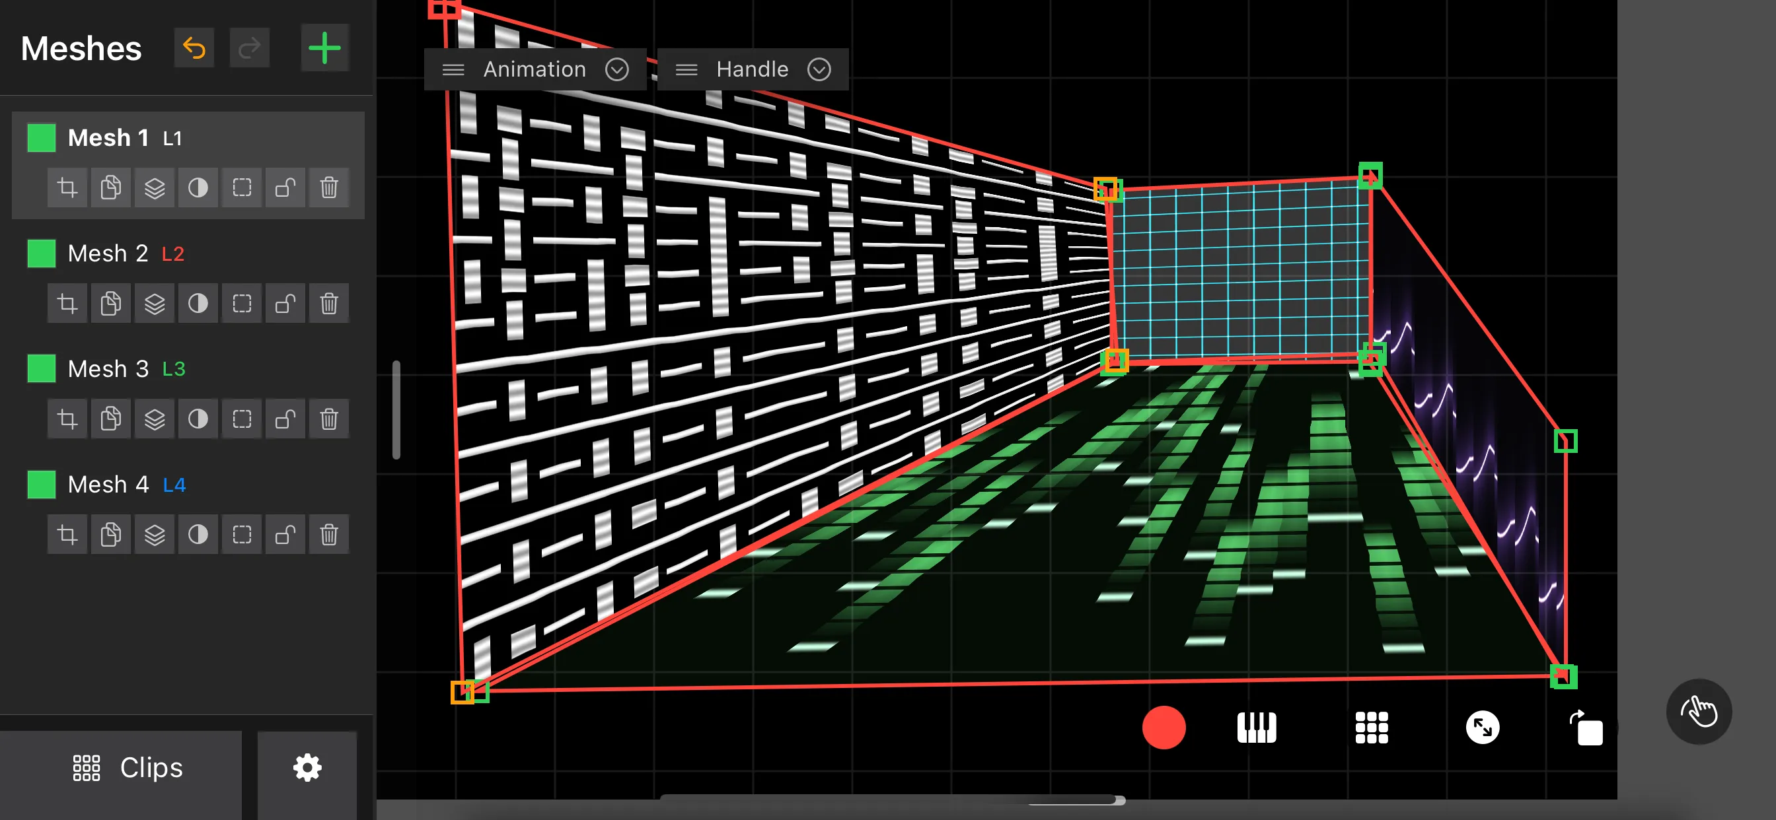Screen dimensions: 1776x820
Task: Open settings gear in sidebar
Action: click(307, 768)
